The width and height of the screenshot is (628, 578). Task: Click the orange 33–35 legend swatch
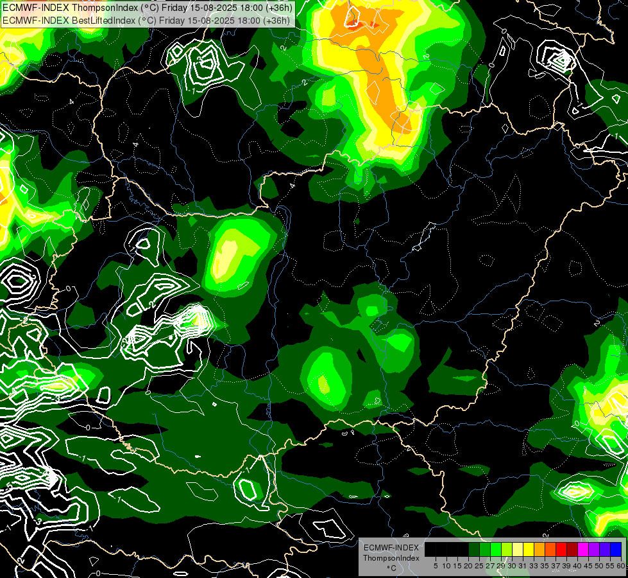point(539,550)
